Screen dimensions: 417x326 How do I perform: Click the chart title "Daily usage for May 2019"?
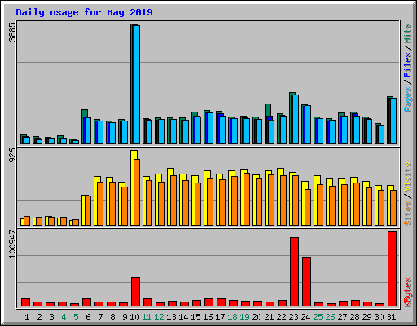(84, 13)
